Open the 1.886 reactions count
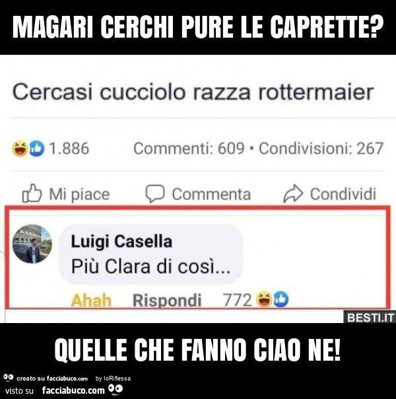This screenshot has height=399, width=396. 69,149
